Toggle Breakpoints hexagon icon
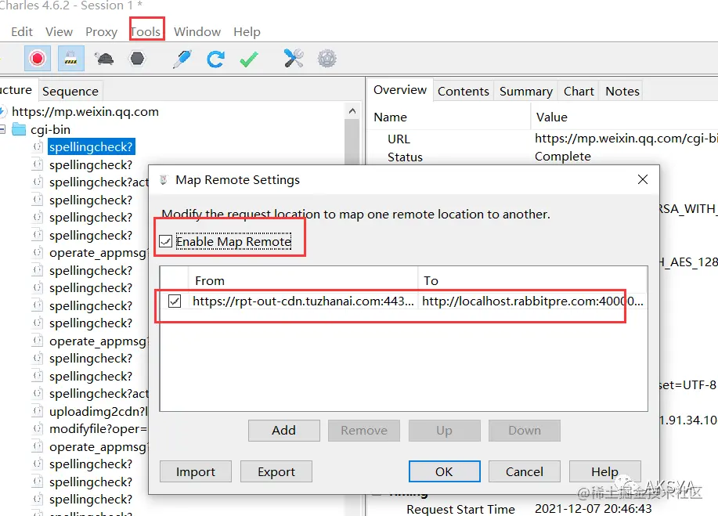This screenshot has width=718, height=516. click(137, 59)
